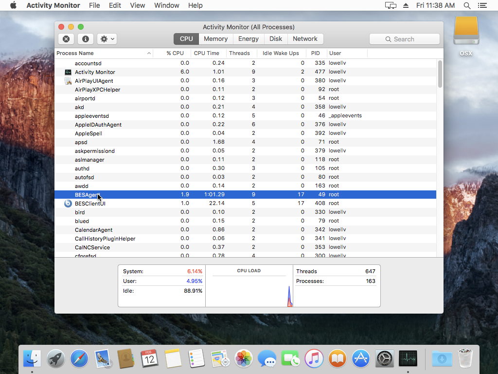This screenshot has height=374, width=498.
Task: Select the askpermissiond process row
Action: (x=245, y=150)
